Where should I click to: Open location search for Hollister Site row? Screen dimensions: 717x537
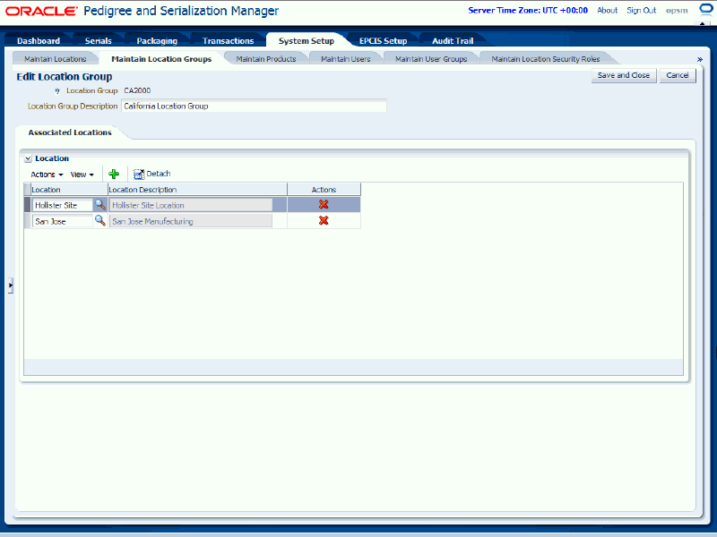[x=100, y=205]
